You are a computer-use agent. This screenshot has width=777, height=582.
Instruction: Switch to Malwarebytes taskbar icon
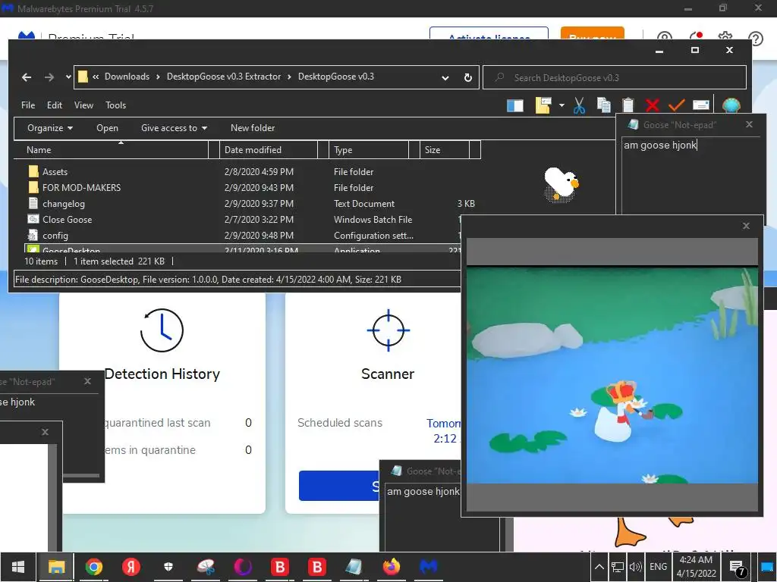429,567
